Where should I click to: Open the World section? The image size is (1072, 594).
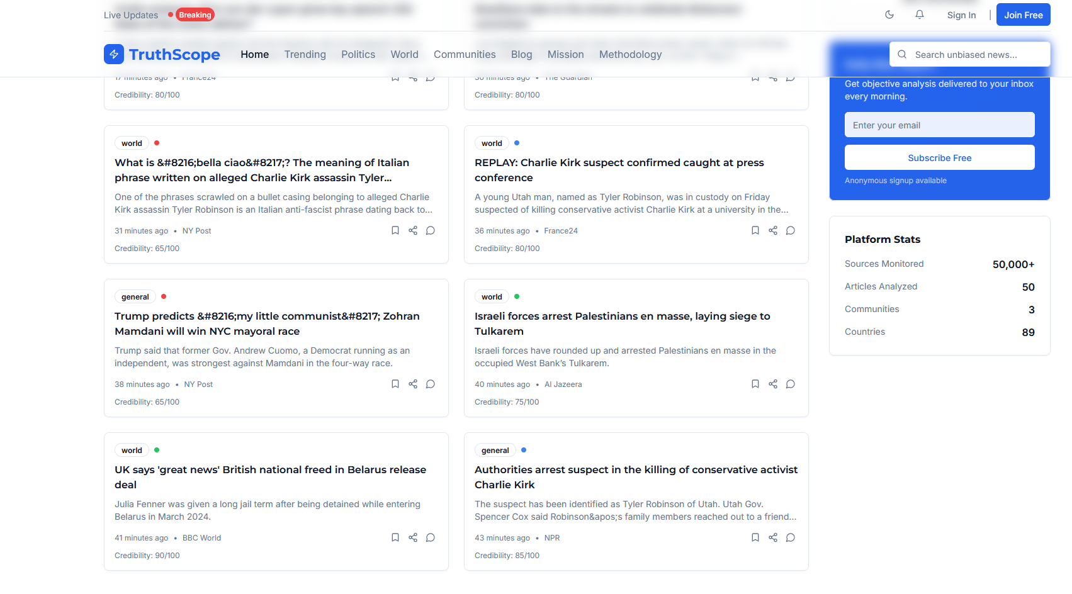point(405,54)
